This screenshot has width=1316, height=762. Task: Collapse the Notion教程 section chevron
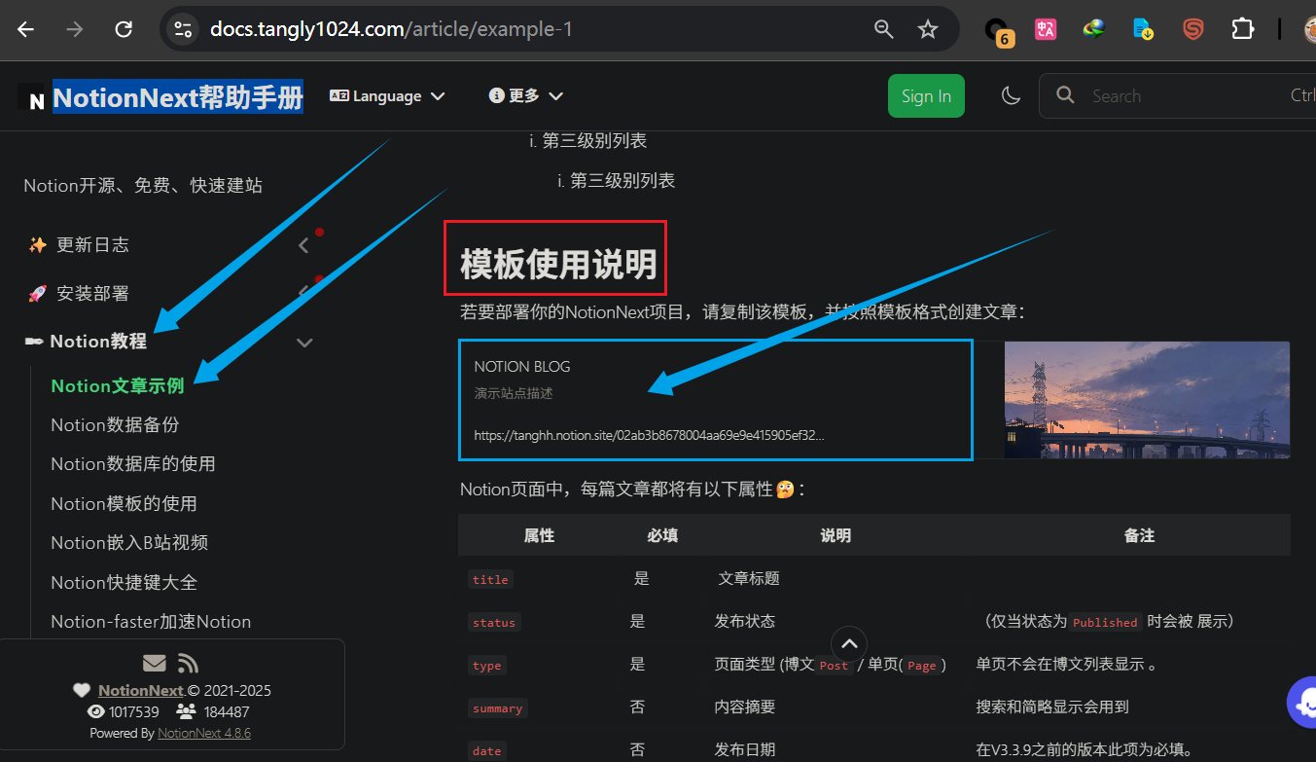click(x=304, y=343)
